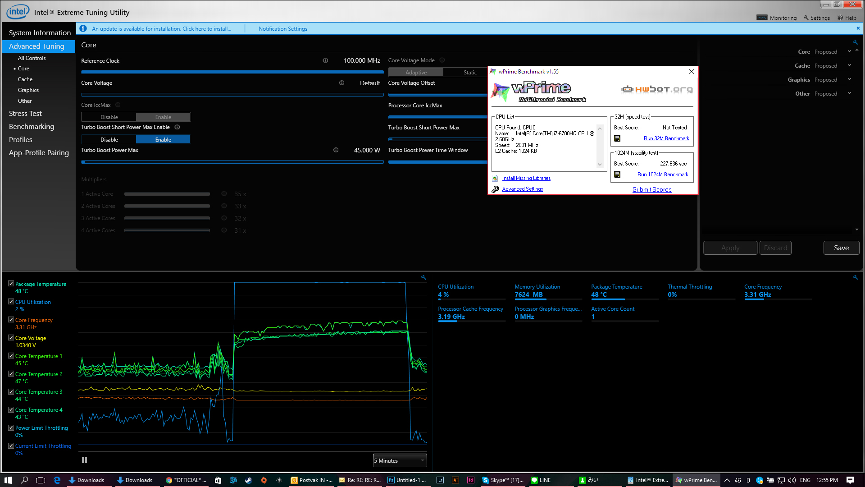Toggle Core Temperature 4 checkbox
Screen dimensions: 865x487
coord(11,409)
